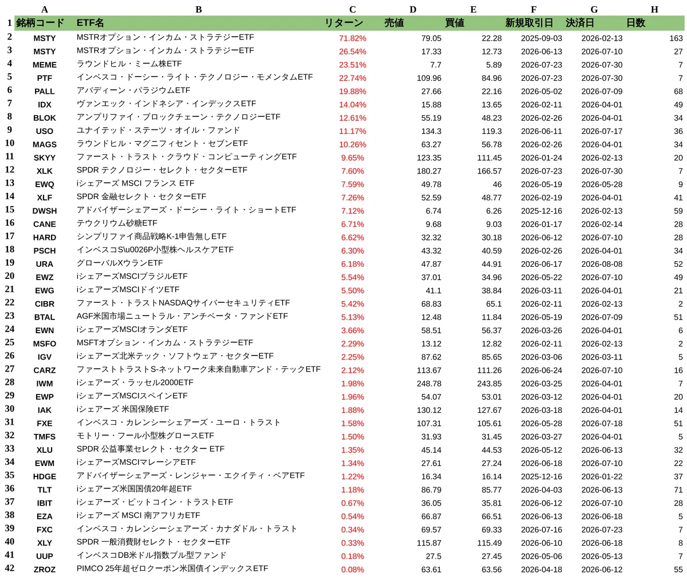
Task: Select column A header
Action: 45,9
